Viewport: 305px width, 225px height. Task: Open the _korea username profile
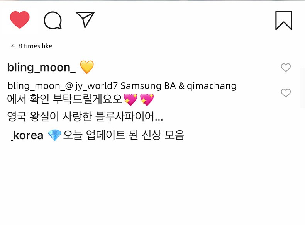pos(27,135)
